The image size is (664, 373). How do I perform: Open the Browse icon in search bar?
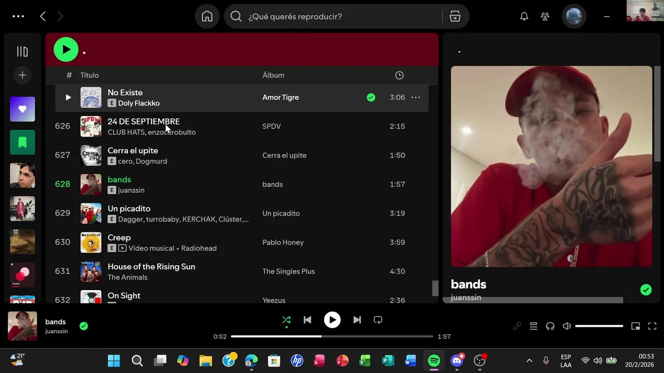coord(455,17)
